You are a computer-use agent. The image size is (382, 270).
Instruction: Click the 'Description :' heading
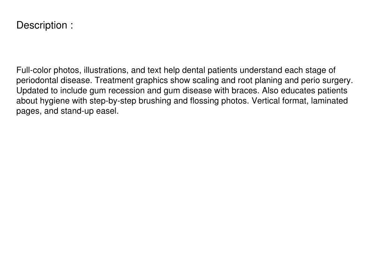click(45, 25)
